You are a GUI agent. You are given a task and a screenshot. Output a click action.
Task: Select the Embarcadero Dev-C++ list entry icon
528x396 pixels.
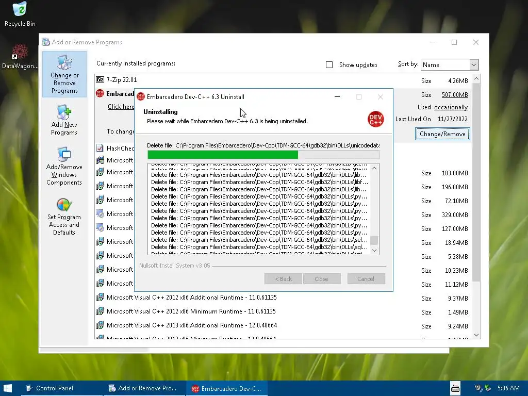pos(100,93)
